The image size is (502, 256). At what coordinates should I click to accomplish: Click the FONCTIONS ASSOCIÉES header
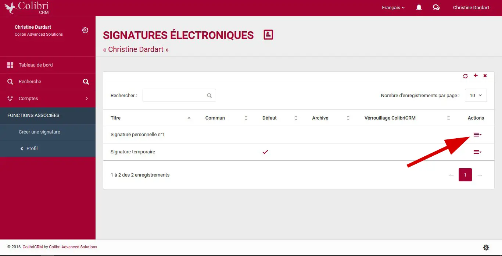point(48,115)
